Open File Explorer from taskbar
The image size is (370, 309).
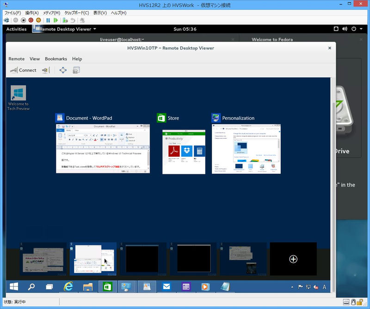[88, 287]
